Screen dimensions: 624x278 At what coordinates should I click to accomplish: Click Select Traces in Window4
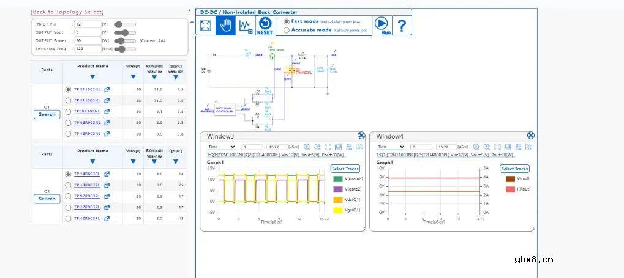pyautogui.click(x=514, y=169)
